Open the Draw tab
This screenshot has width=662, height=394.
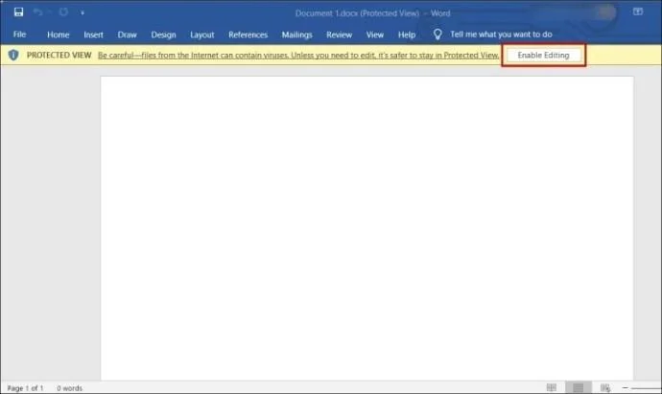point(127,35)
